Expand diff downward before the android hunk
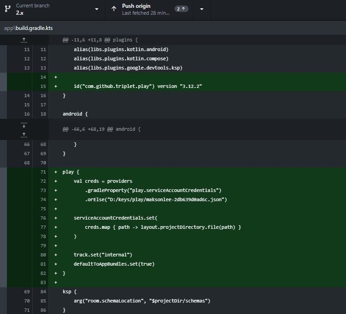Image resolution: width=346 pixels, height=314 pixels. click(24, 124)
